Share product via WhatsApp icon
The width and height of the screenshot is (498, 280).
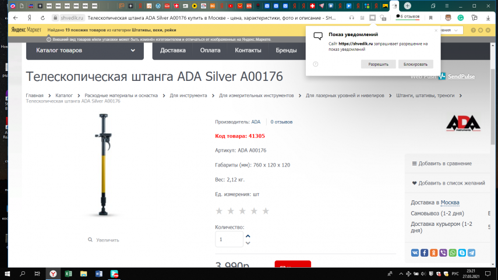pos(453,253)
